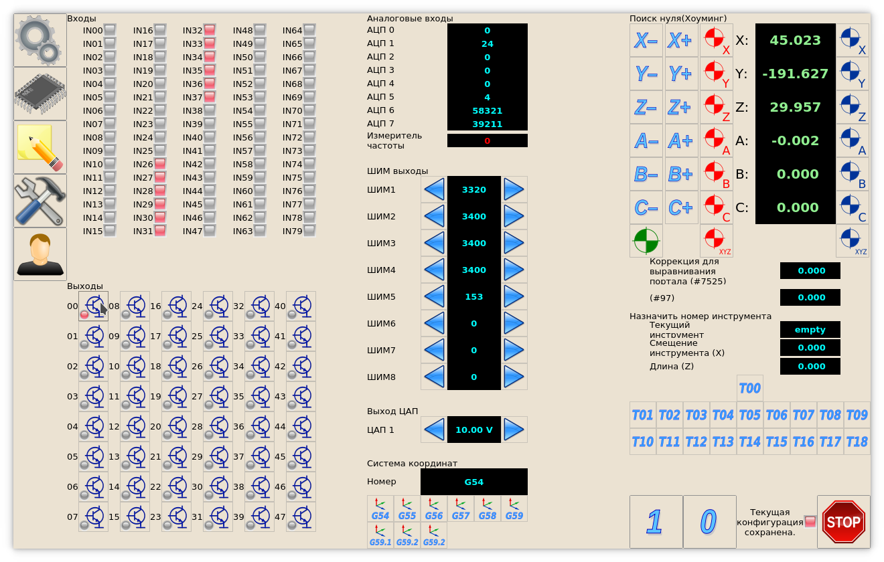Home Z axis with red target icon

point(717,107)
